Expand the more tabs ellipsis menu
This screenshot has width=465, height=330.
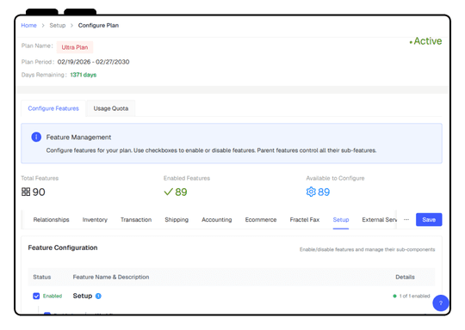coord(406,220)
